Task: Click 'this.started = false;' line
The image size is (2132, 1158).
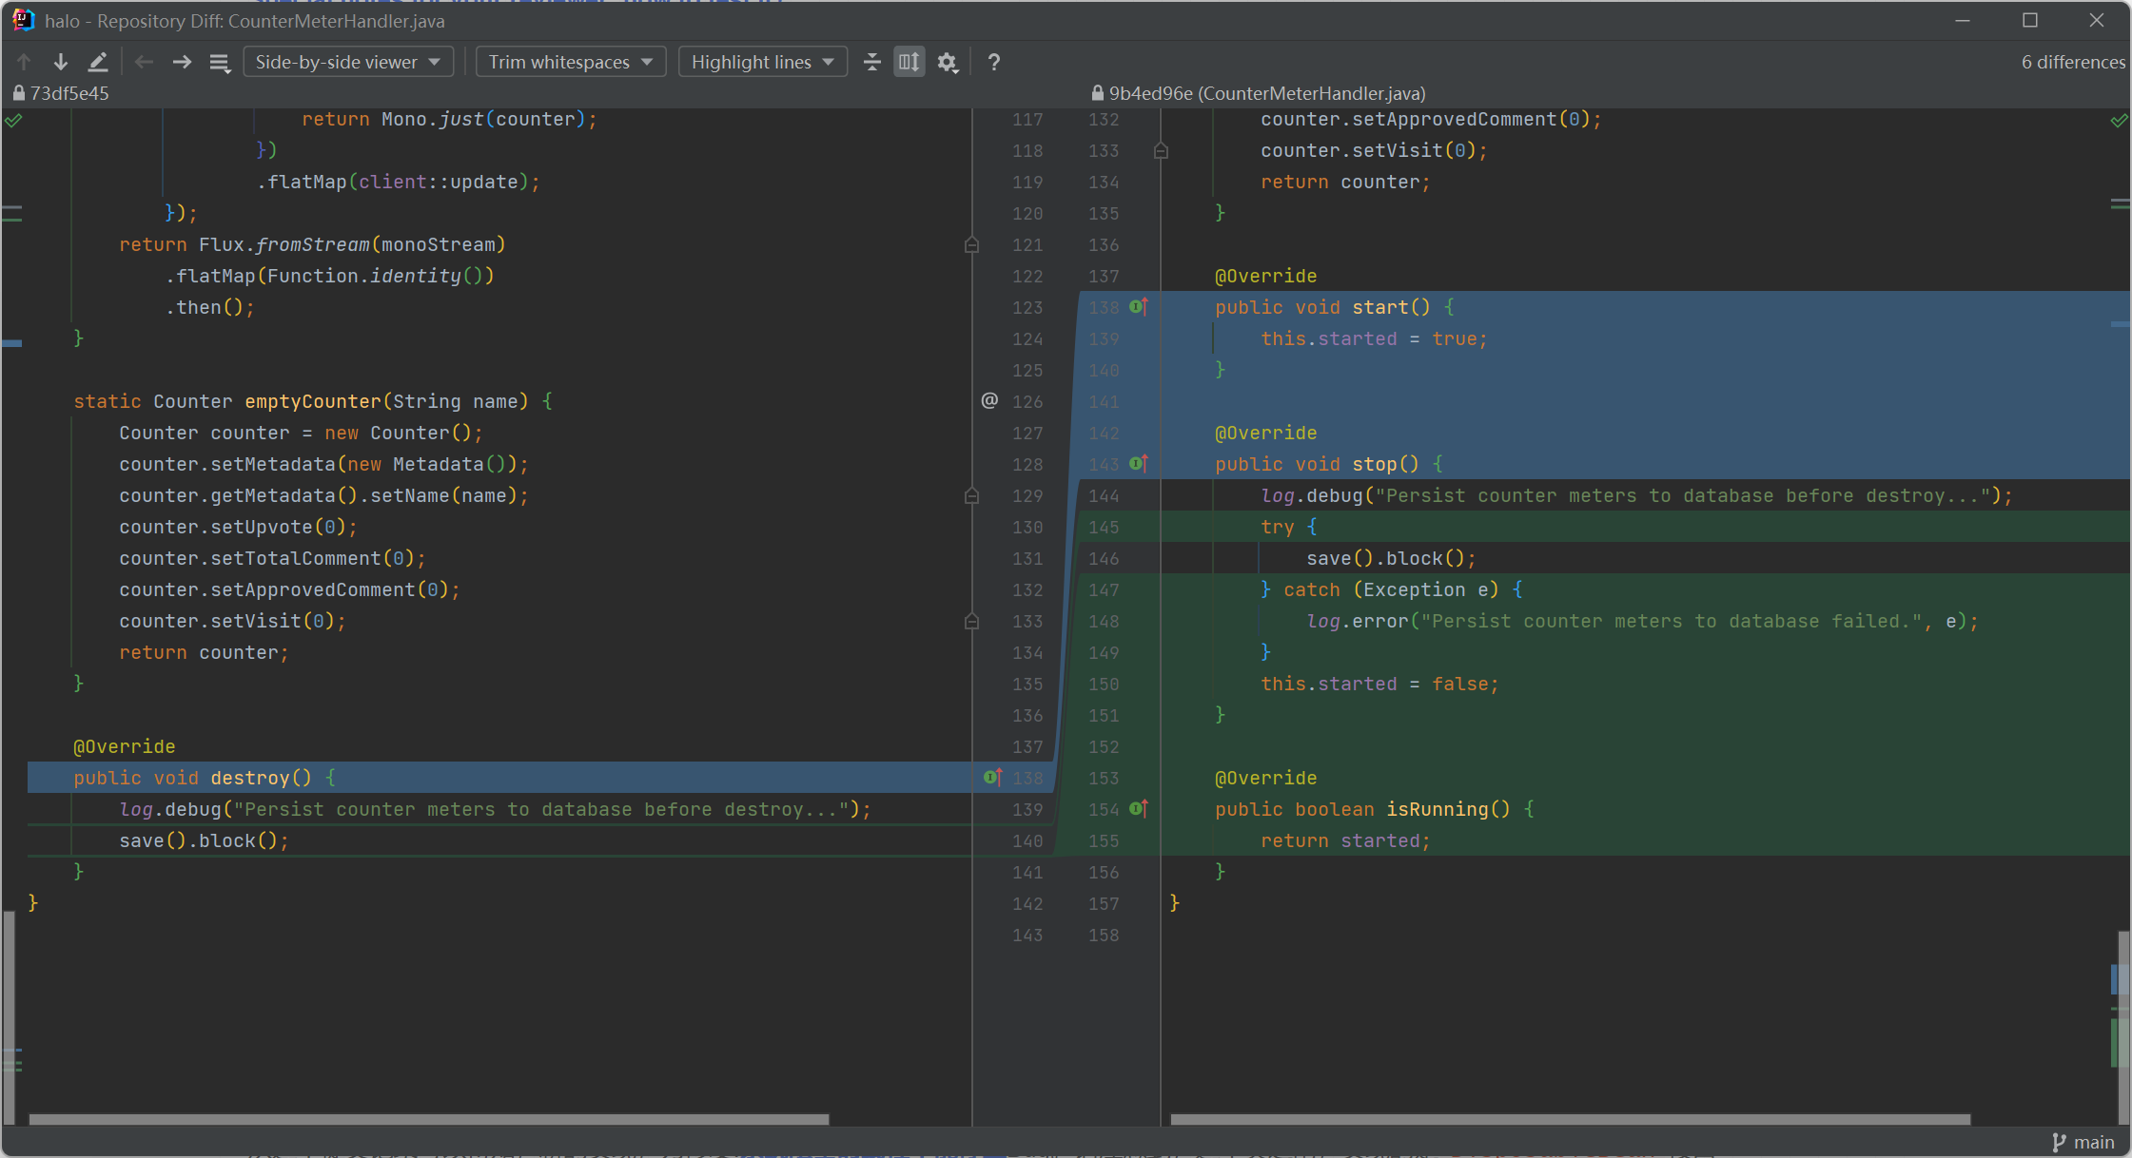Action: click(1379, 684)
